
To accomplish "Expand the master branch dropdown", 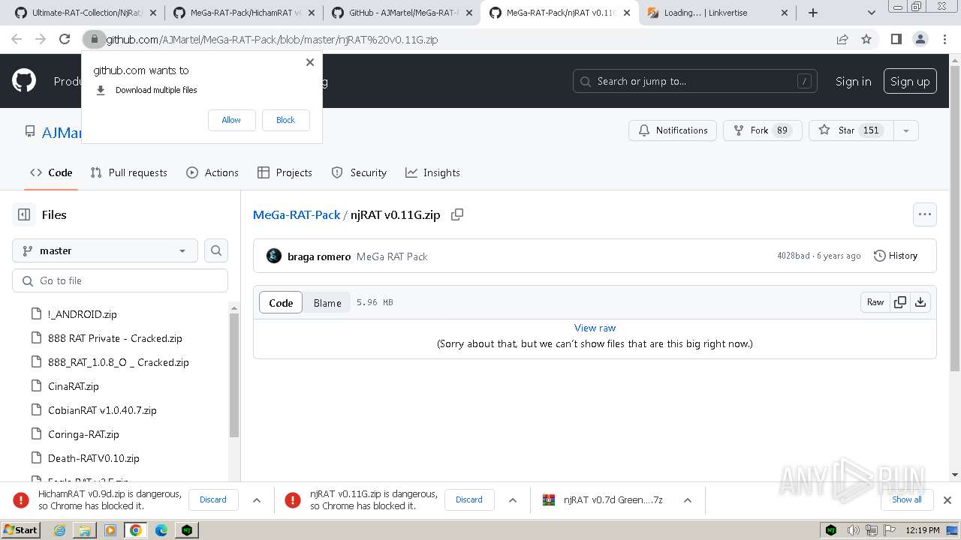I will (105, 250).
